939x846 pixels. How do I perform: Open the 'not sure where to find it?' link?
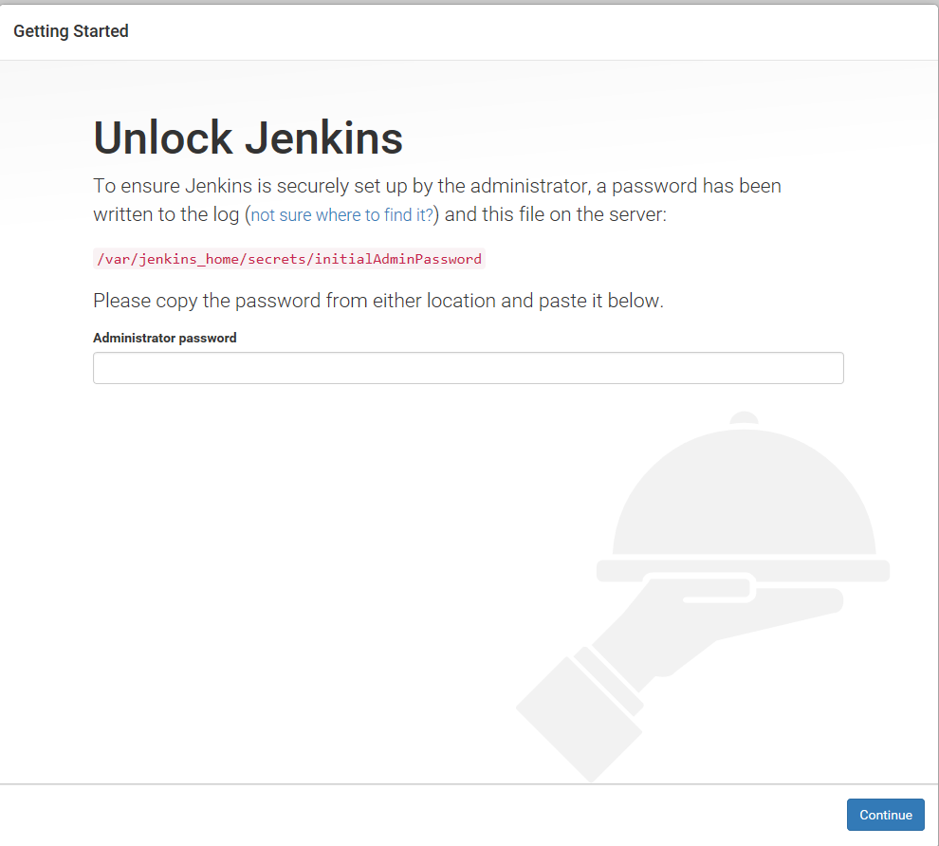340,214
